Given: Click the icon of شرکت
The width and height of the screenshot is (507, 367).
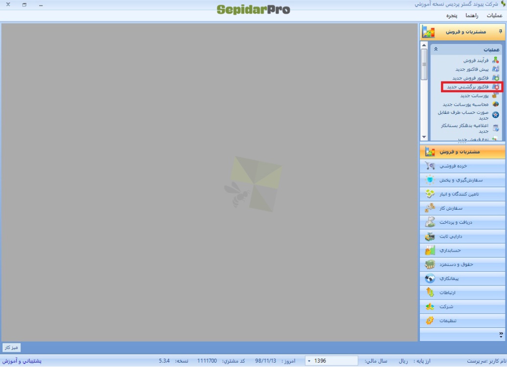Looking at the screenshot, I should [x=430, y=306].
